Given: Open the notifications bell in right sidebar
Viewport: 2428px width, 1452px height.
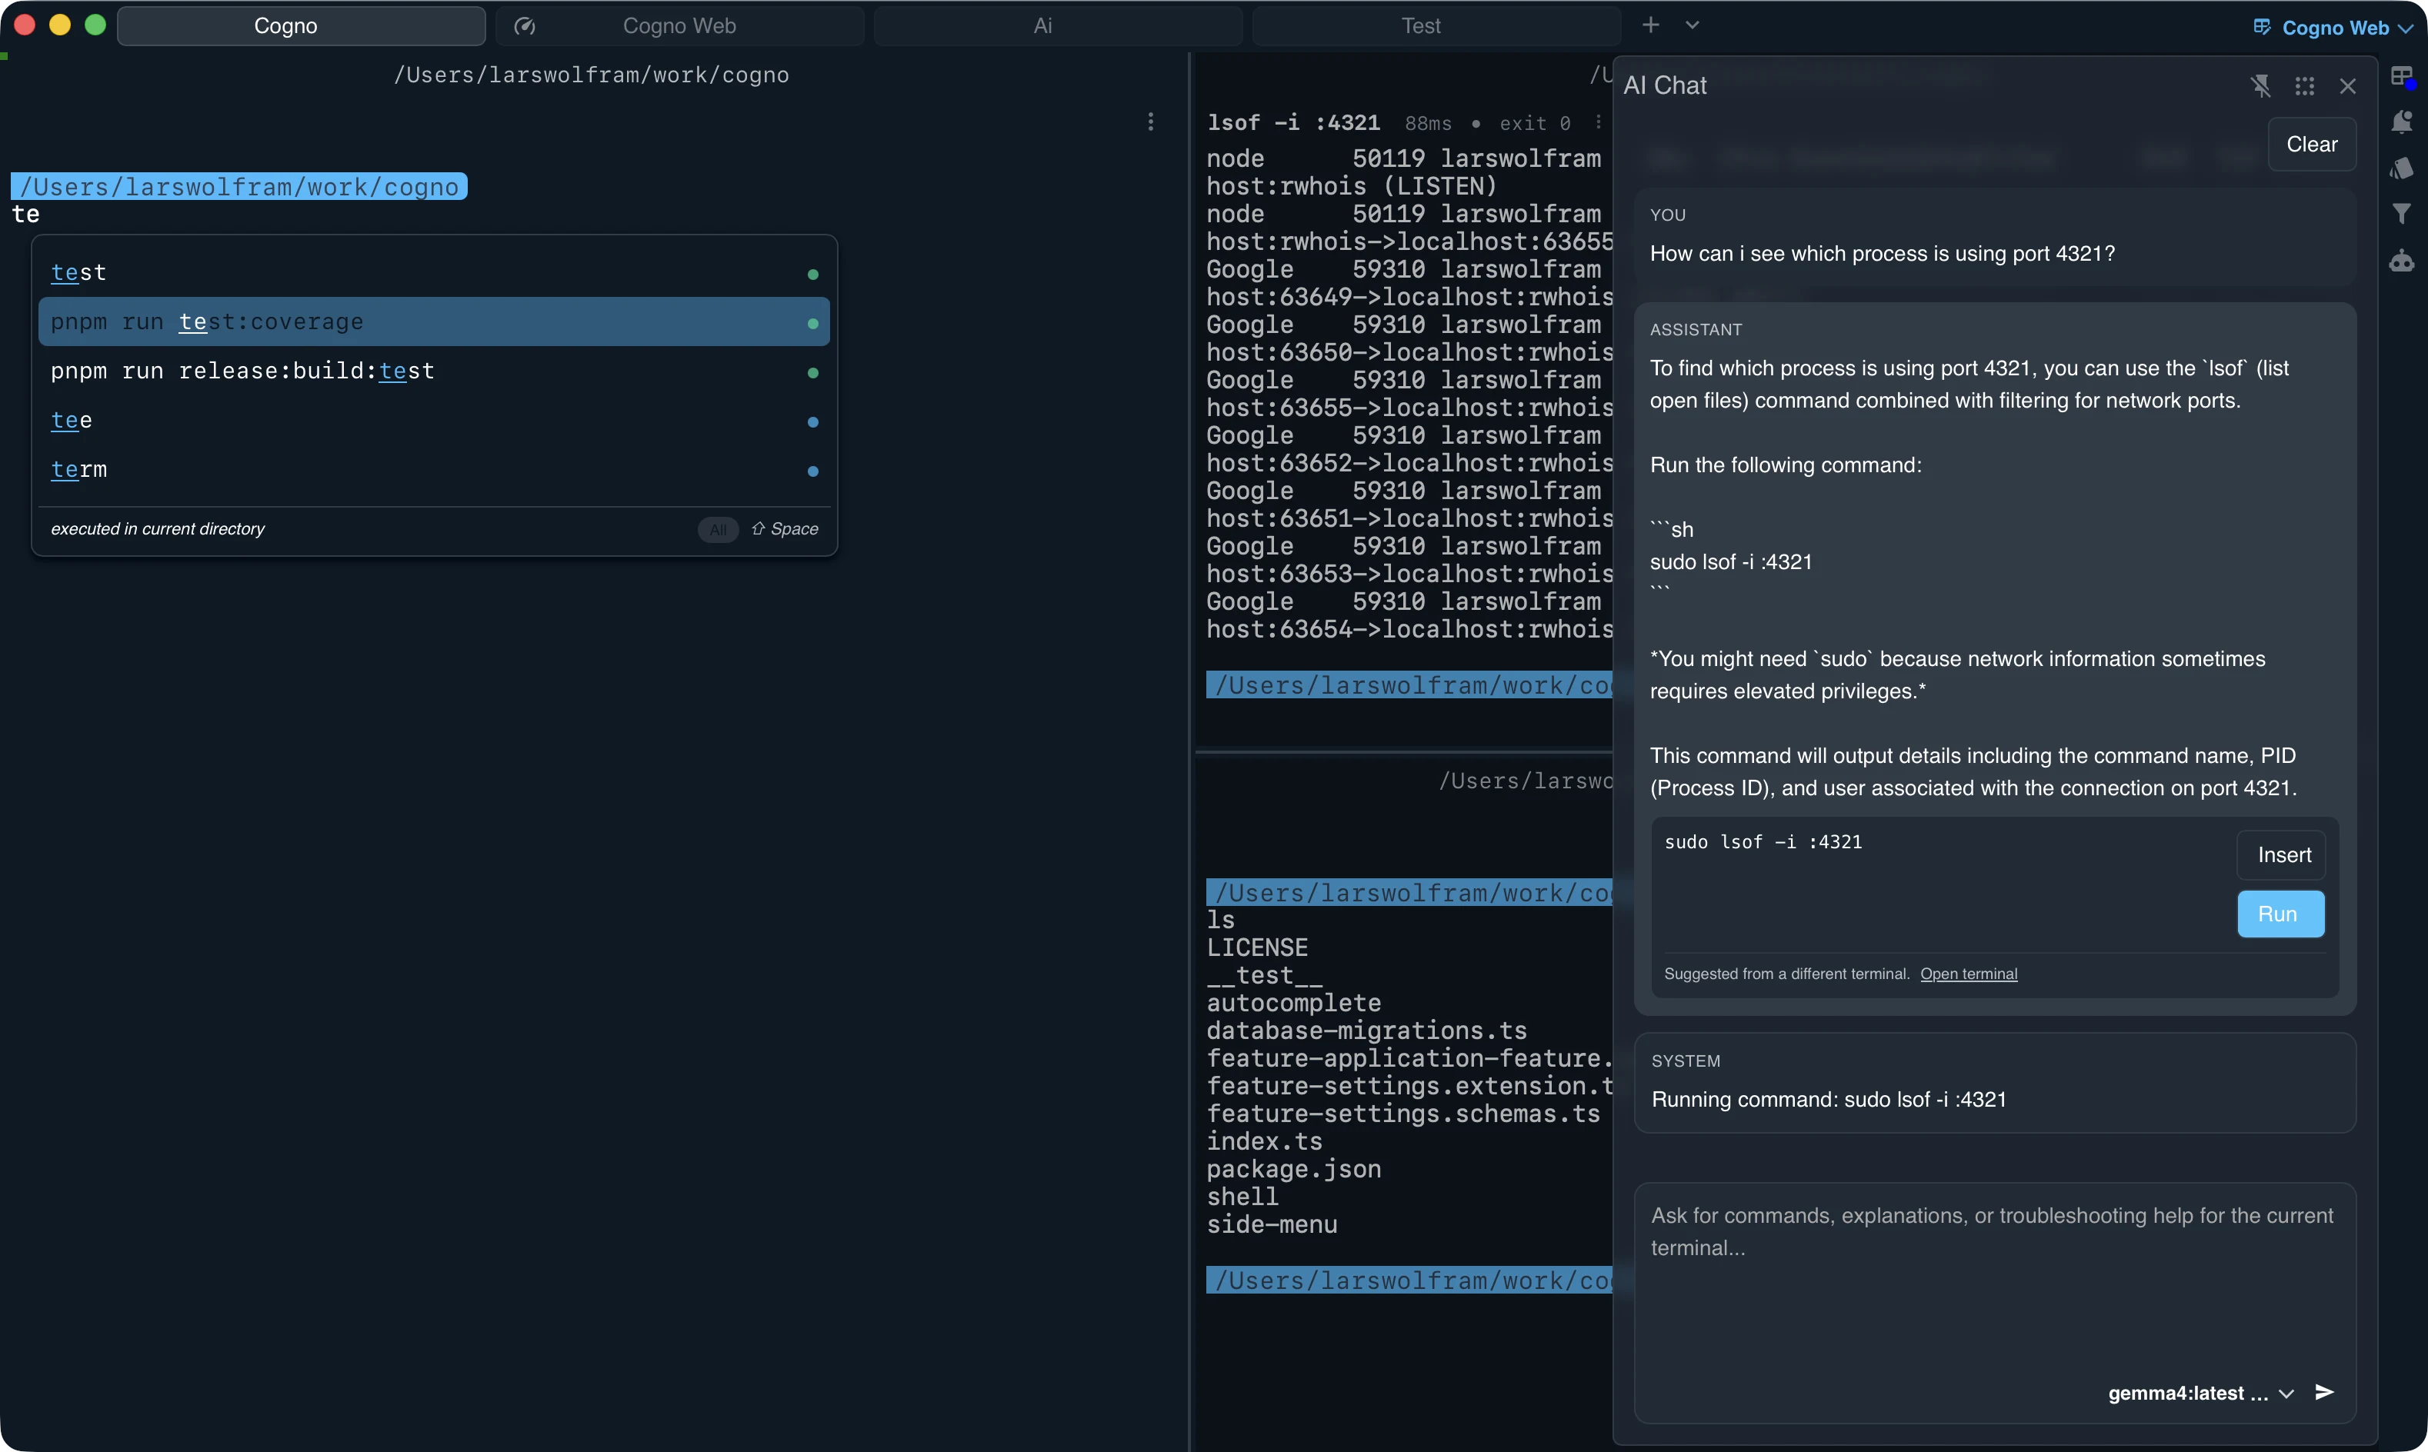Looking at the screenshot, I should (2403, 122).
